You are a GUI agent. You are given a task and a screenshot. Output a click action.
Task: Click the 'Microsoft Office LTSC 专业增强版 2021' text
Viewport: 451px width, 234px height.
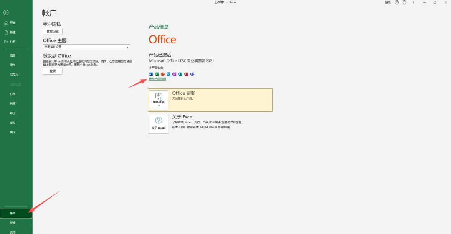[182, 60]
